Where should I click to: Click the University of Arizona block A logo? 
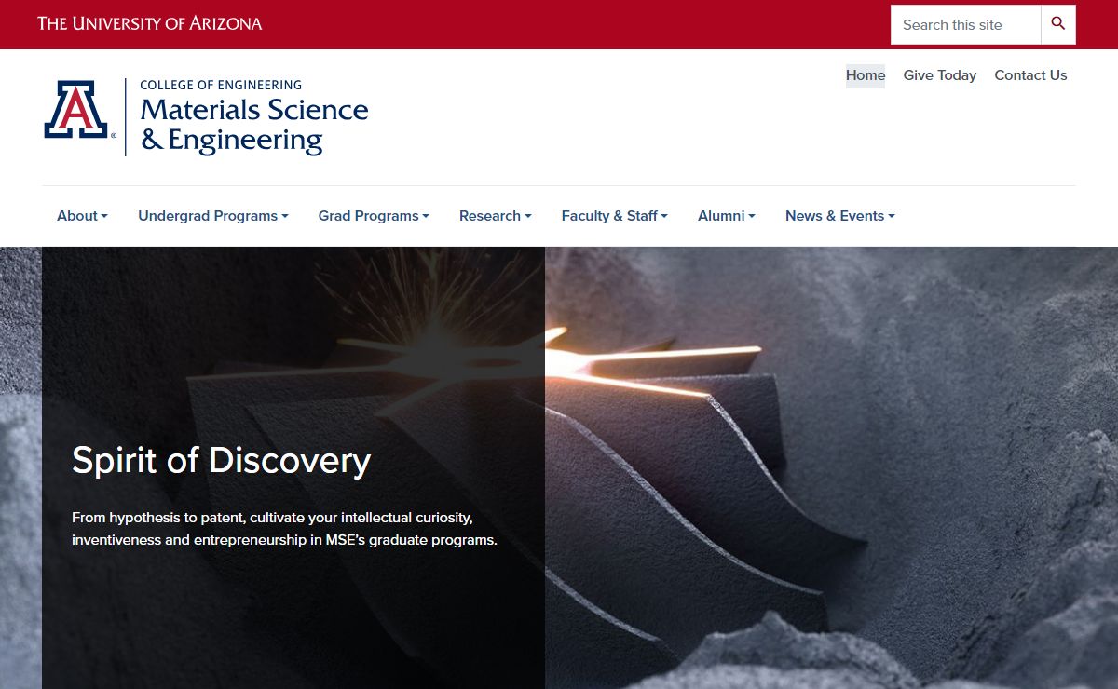coord(78,110)
